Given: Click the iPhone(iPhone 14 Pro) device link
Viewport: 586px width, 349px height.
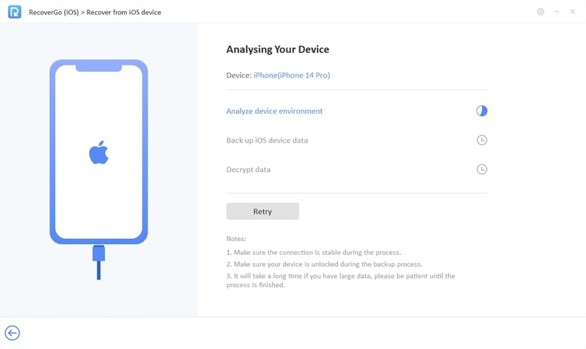Looking at the screenshot, I should click(x=292, y=75).
